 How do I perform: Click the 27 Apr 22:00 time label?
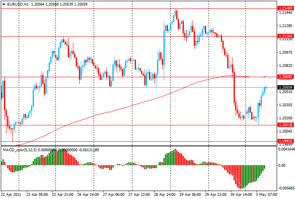click(x=139, y=194)
